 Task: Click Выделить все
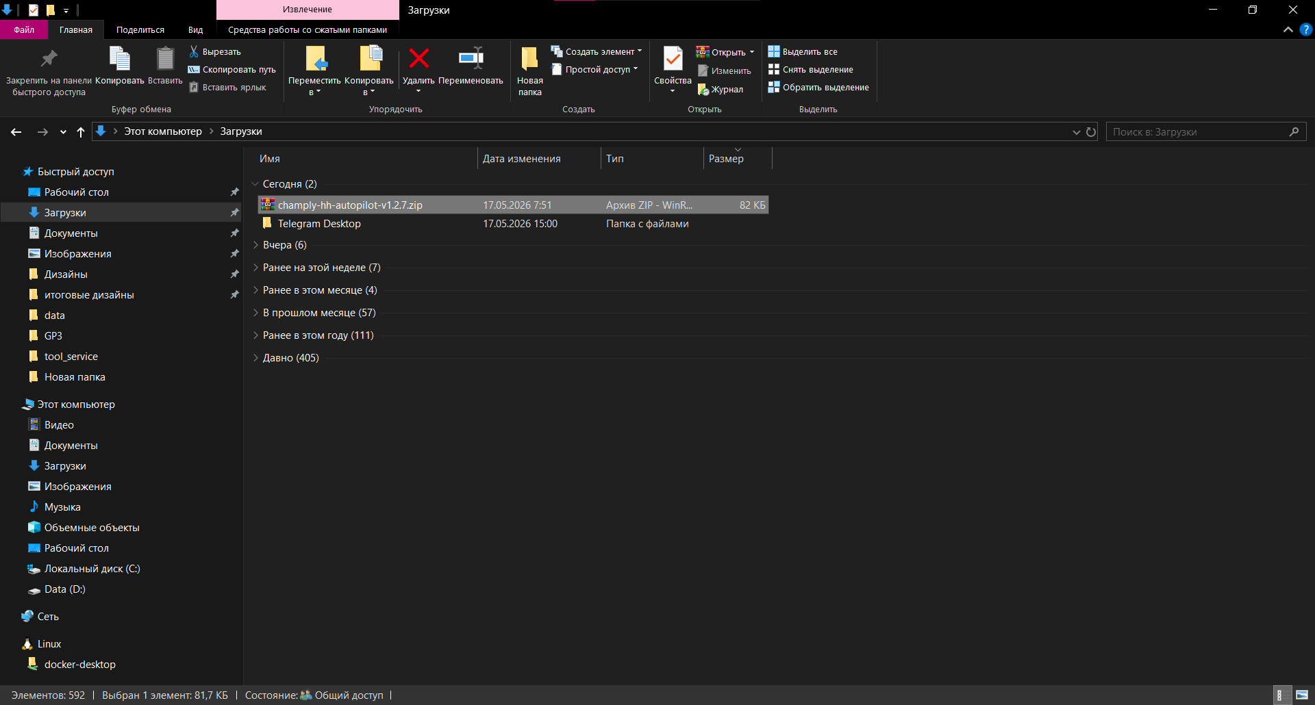tap(803, 52)
